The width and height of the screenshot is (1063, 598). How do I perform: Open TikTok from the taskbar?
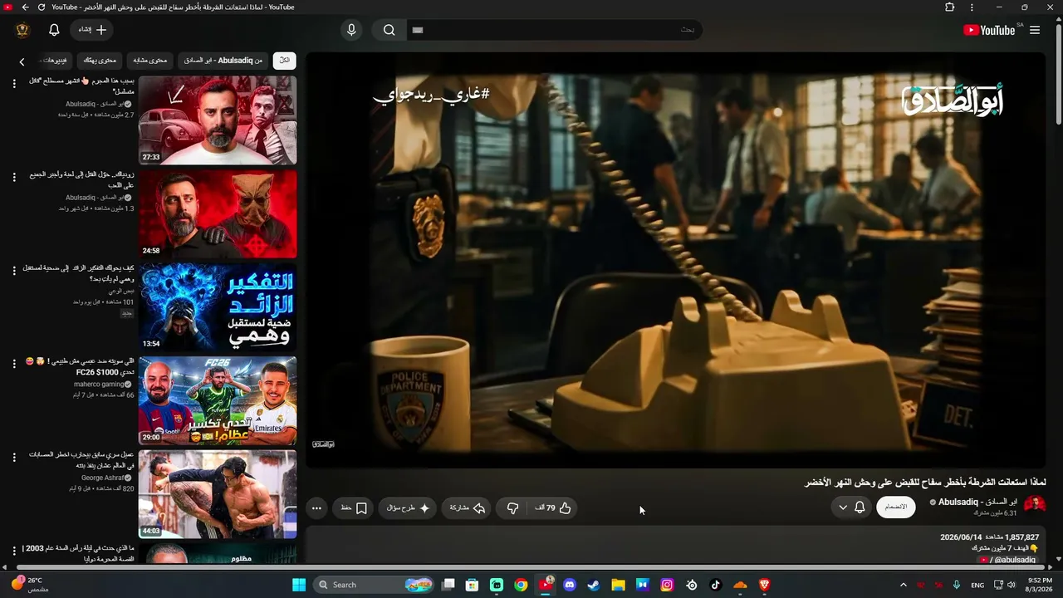(x=716, y=585)
